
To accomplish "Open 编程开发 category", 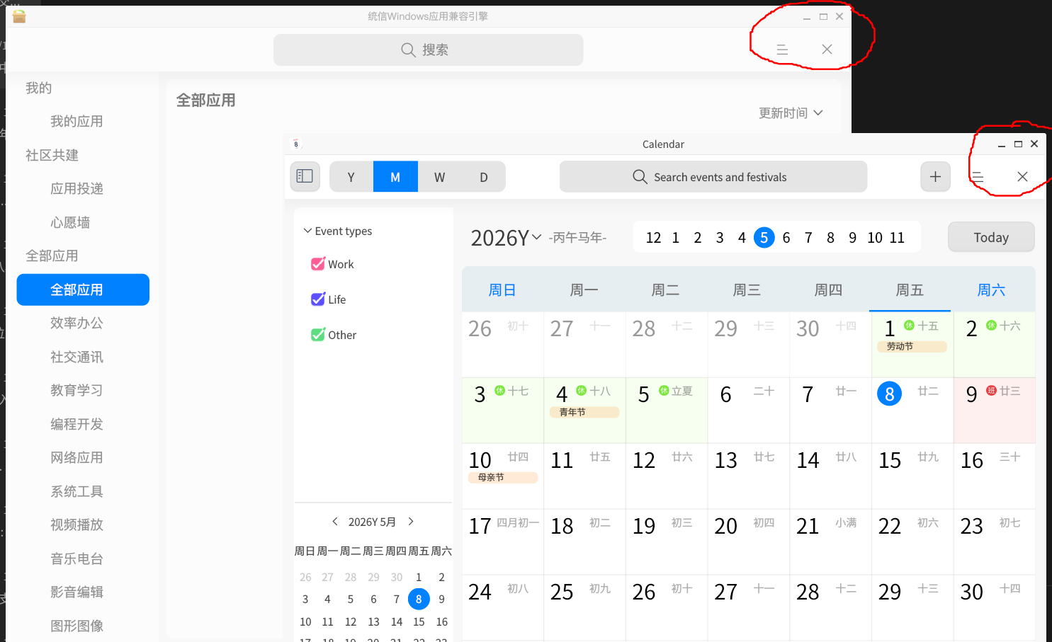I will click(77, 424).
